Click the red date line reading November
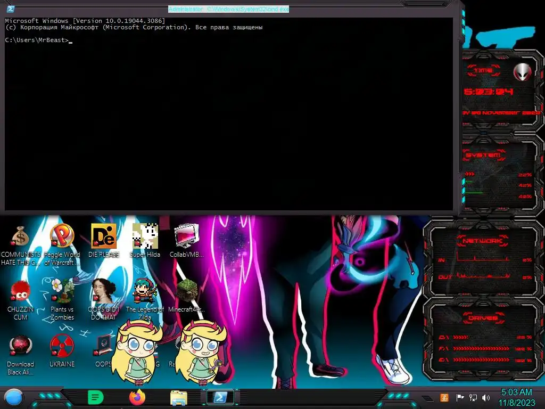545x409 pixels. [501, 113]
